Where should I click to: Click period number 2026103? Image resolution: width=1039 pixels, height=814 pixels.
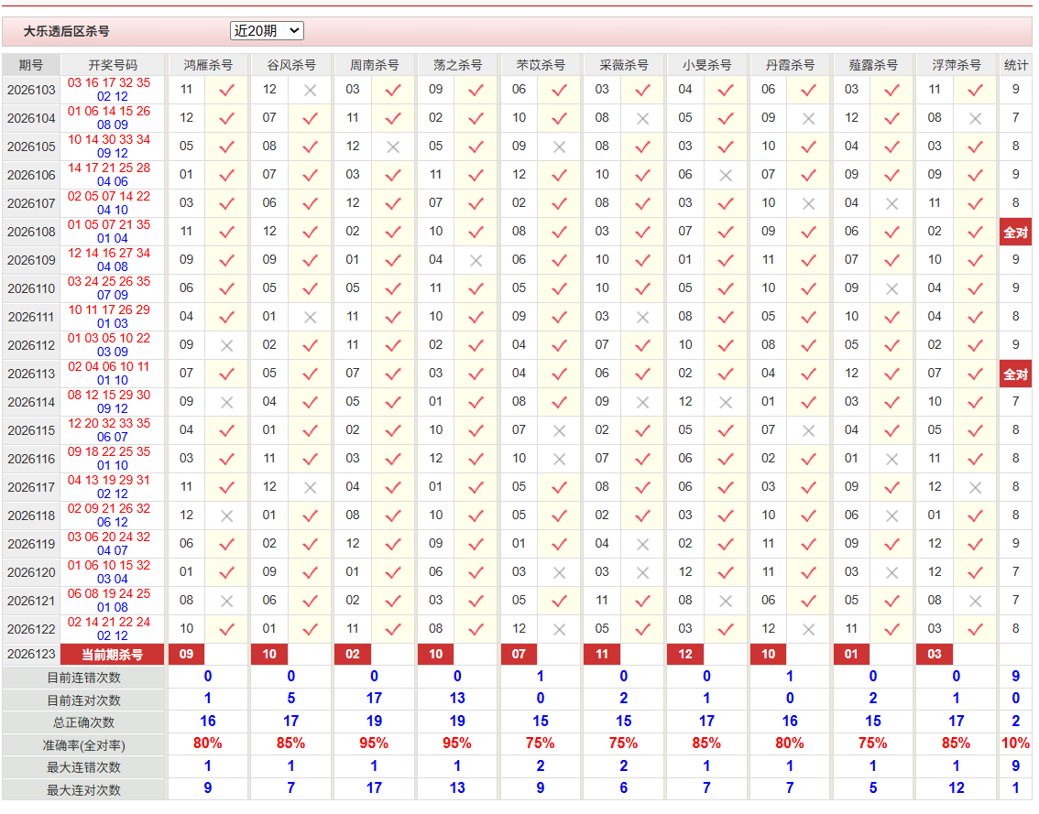tap(31, 90)
